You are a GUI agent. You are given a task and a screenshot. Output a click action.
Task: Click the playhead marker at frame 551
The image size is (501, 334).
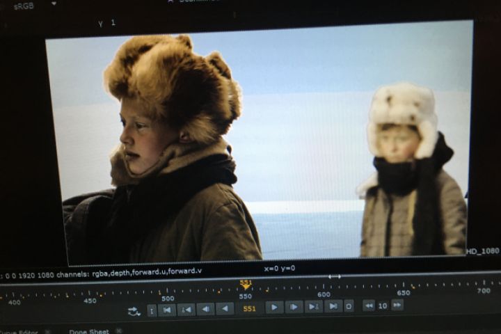click(246, 285)
